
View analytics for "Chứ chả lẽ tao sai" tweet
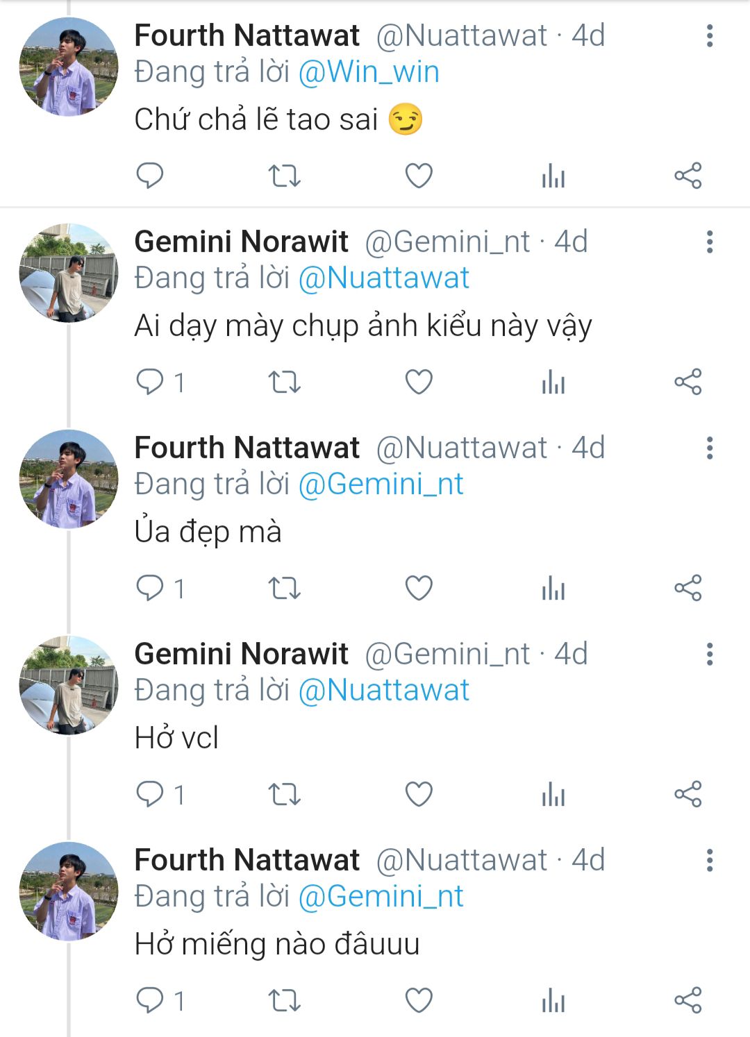click(553, 176)
